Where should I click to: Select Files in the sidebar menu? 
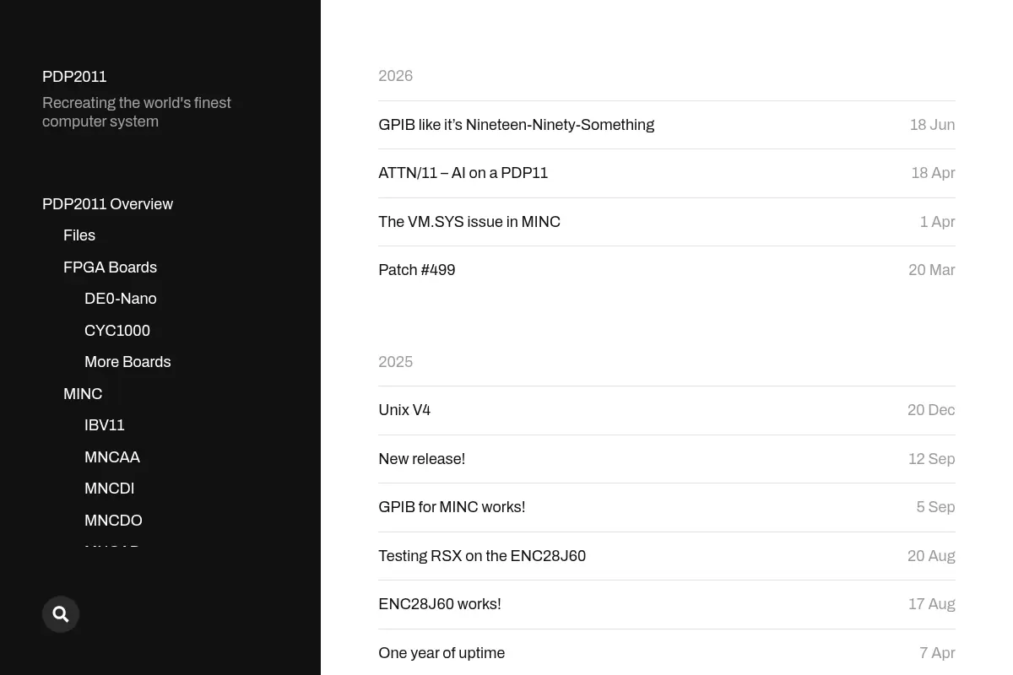(x=79, y=235)
